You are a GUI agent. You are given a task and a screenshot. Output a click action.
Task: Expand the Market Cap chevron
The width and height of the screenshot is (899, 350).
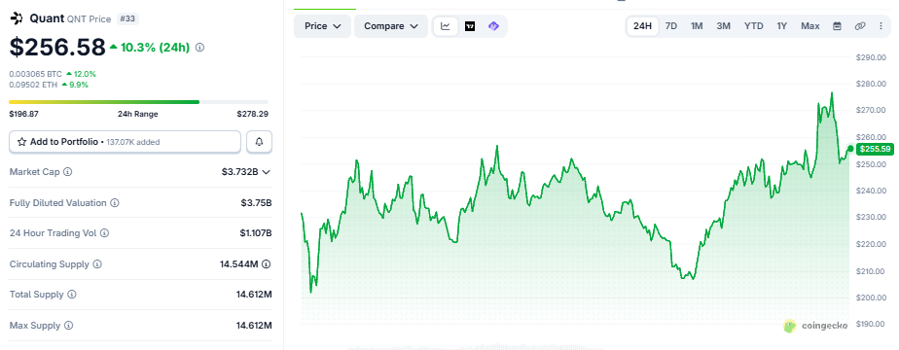266,172
